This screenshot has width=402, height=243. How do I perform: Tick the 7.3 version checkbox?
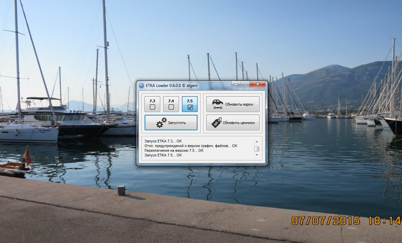click(x=153, y=107)
